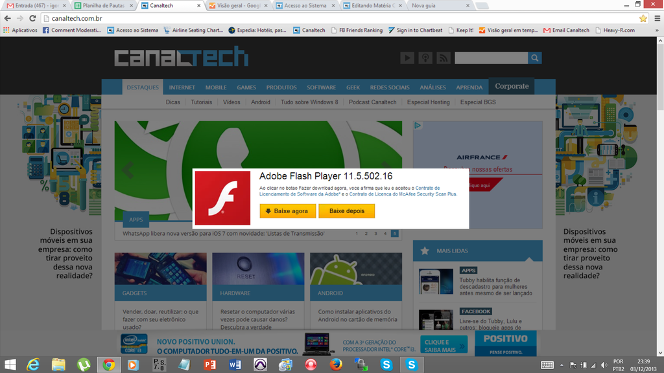Click the Baixe depois button
The image size is (664, 373).
point(347,211)
